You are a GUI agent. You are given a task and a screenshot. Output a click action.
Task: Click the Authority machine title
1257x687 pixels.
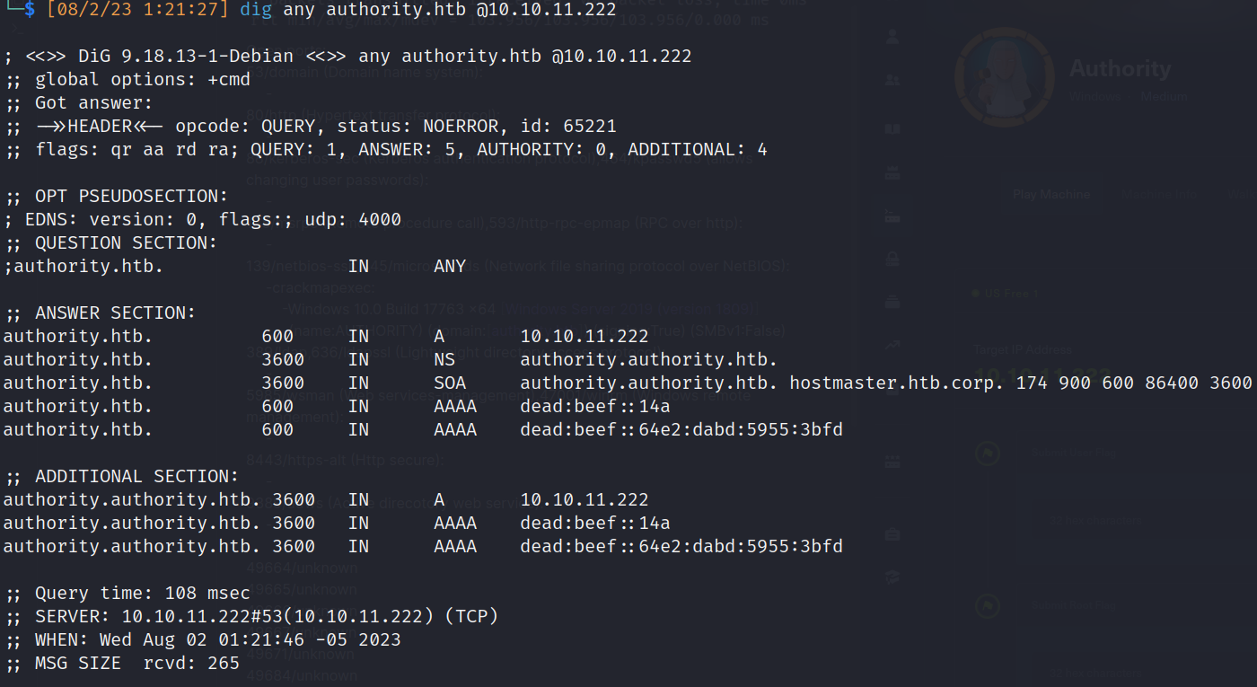tap(1120, 69)
